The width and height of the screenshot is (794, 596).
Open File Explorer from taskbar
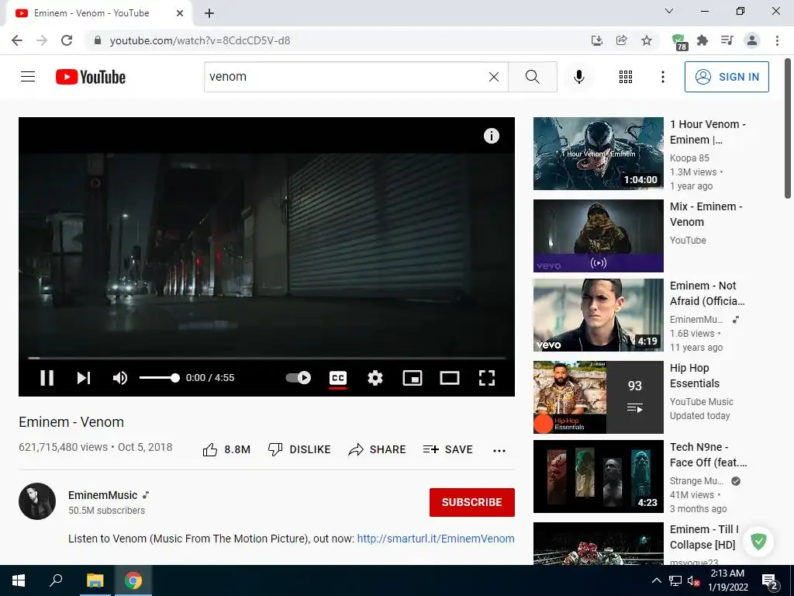click(x=95, y=580)
